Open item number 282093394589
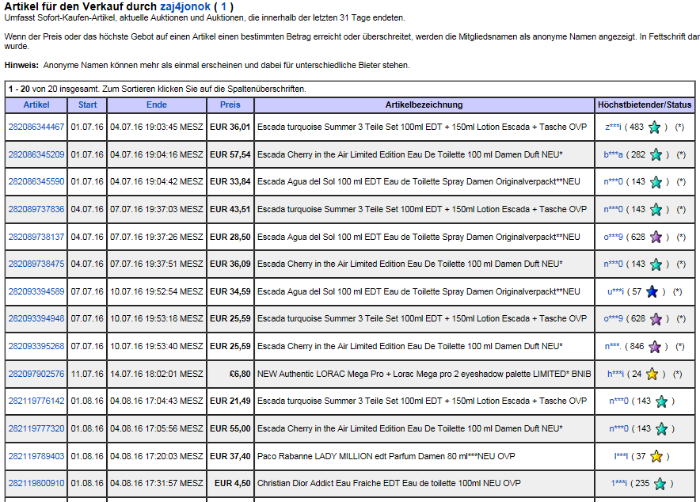700x502 pixels. tap(36, 291)
